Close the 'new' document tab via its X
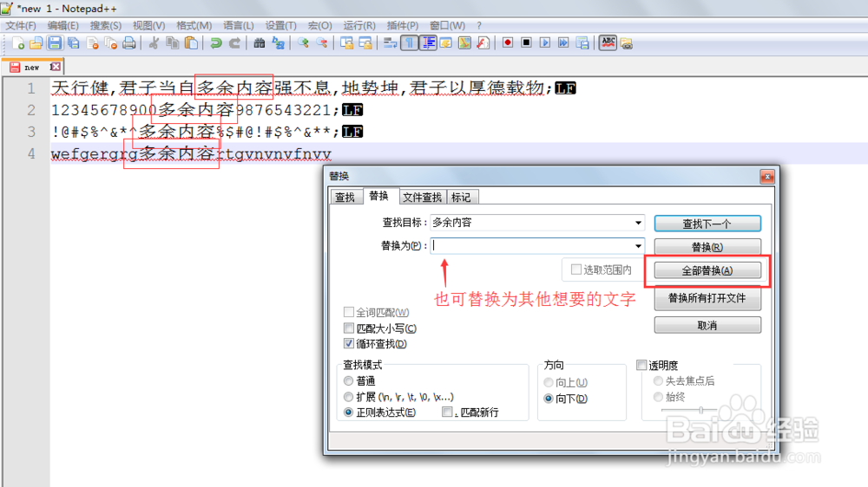The width and height of the screenshot is (868, 487). click(x=55, y=67)
